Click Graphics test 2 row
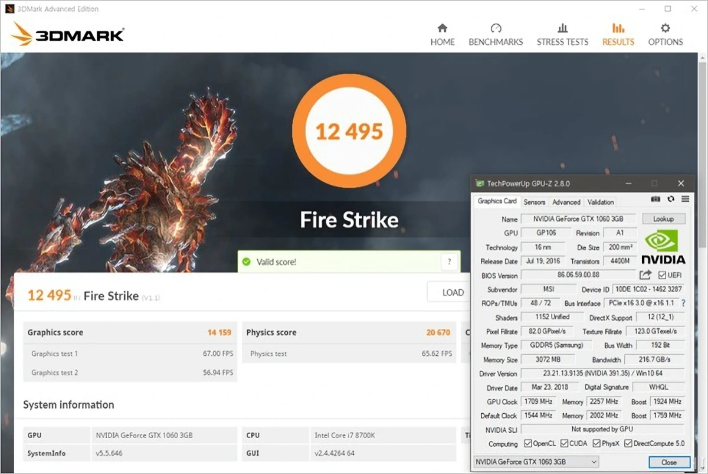 [x=130, y=372]
